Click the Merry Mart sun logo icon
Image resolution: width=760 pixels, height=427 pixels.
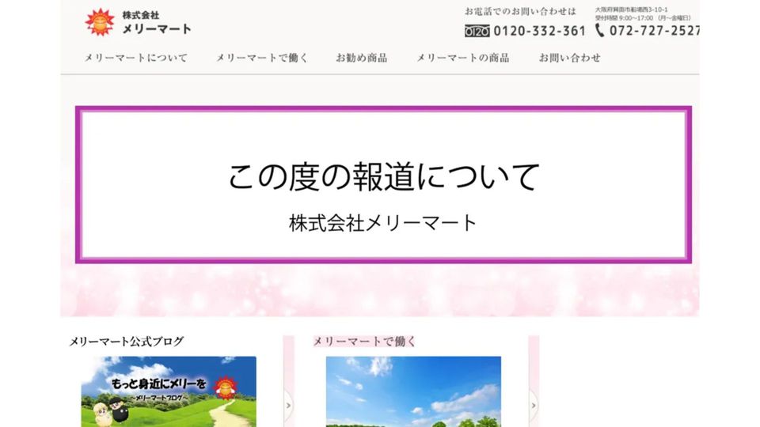(100, 22)
